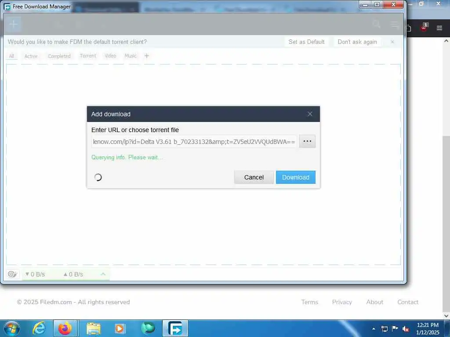This screenshot has height=337, width=450.
Task: Click the Free Download Manager title bar logo
Action: pos(7,6)
